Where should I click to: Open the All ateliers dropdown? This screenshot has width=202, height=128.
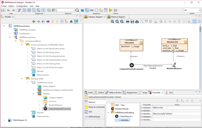pyautogui.click(x=200, y=10)
